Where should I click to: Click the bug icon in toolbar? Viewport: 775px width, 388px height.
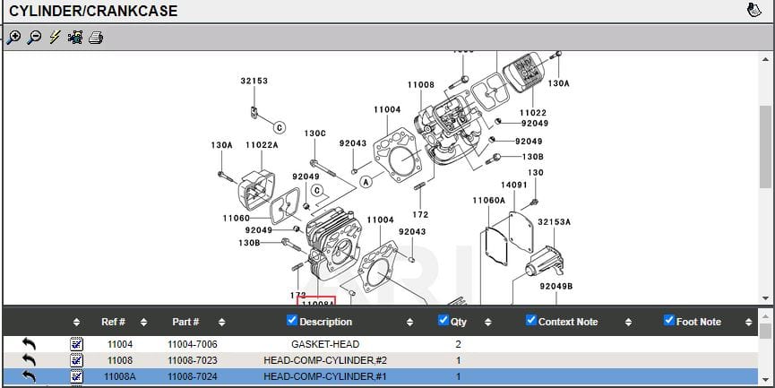click(75, 38)
